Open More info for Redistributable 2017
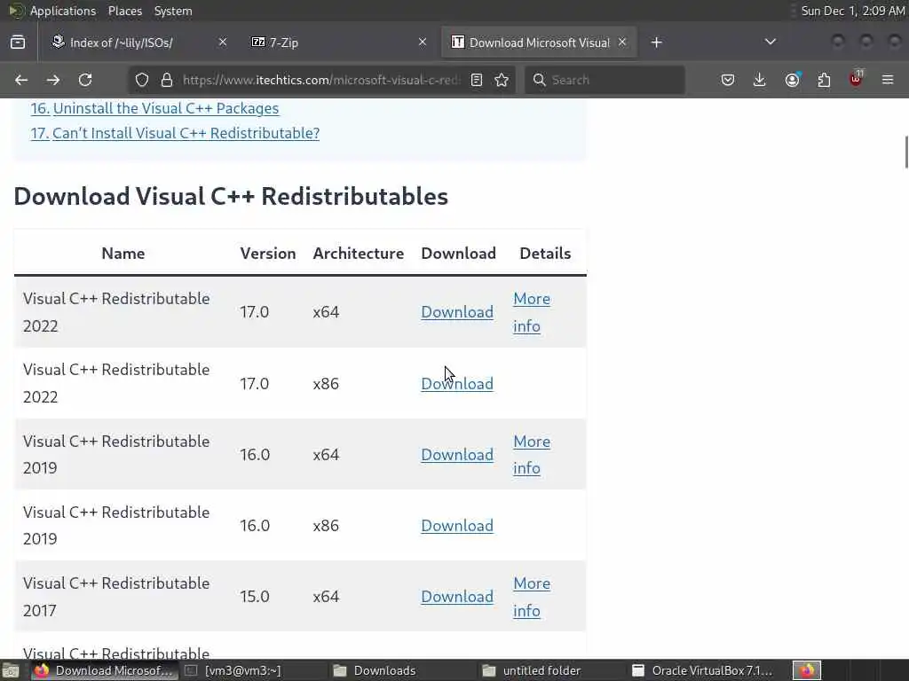This screenshot has height=681, width=909. pos(532,597)
